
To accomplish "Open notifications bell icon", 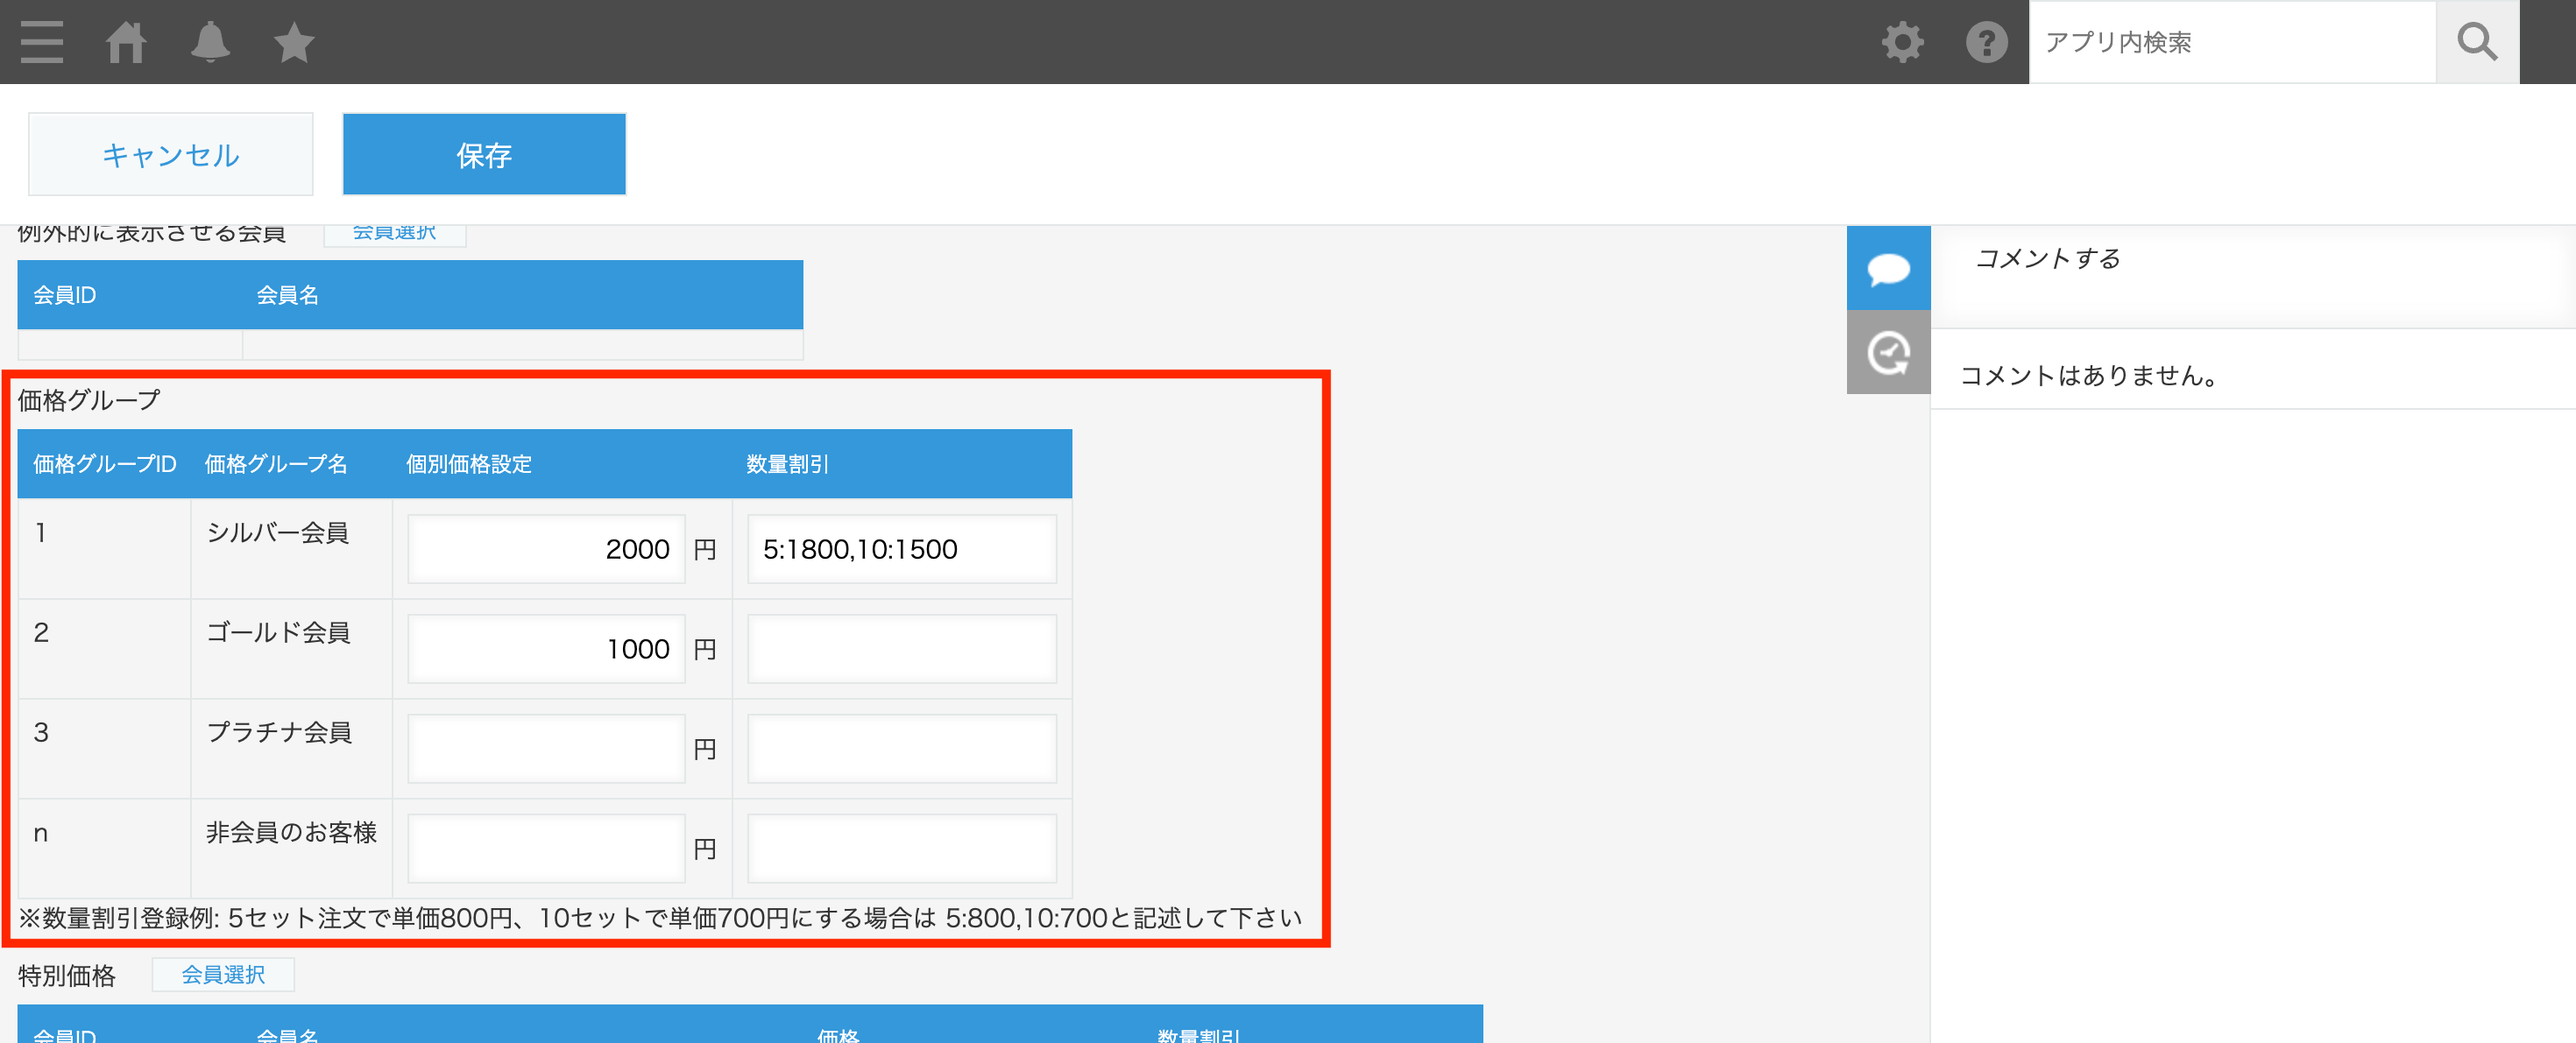I will [x=210, y=42].
